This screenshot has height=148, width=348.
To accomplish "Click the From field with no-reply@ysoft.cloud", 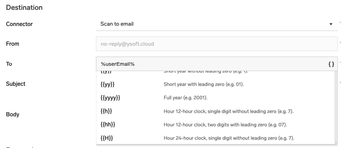I will (216, 44).
